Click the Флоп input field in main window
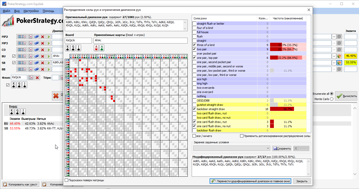Viewport: 359px width, 189px height. click(19, 78)
